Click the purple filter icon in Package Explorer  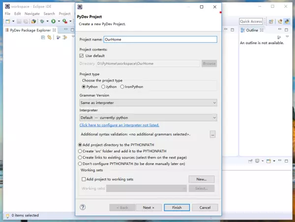[59, 37]
